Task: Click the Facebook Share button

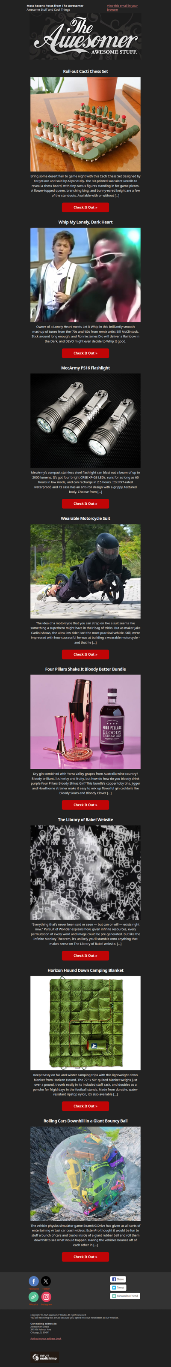Action: tap(118, 1279)
